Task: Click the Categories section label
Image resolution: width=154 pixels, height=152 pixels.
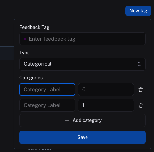Action: coord(31,78)
